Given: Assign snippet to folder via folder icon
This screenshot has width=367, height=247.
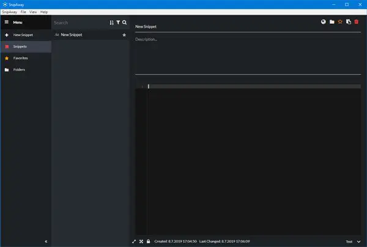Looking at the screenshot, I should [x=332, y=22].
